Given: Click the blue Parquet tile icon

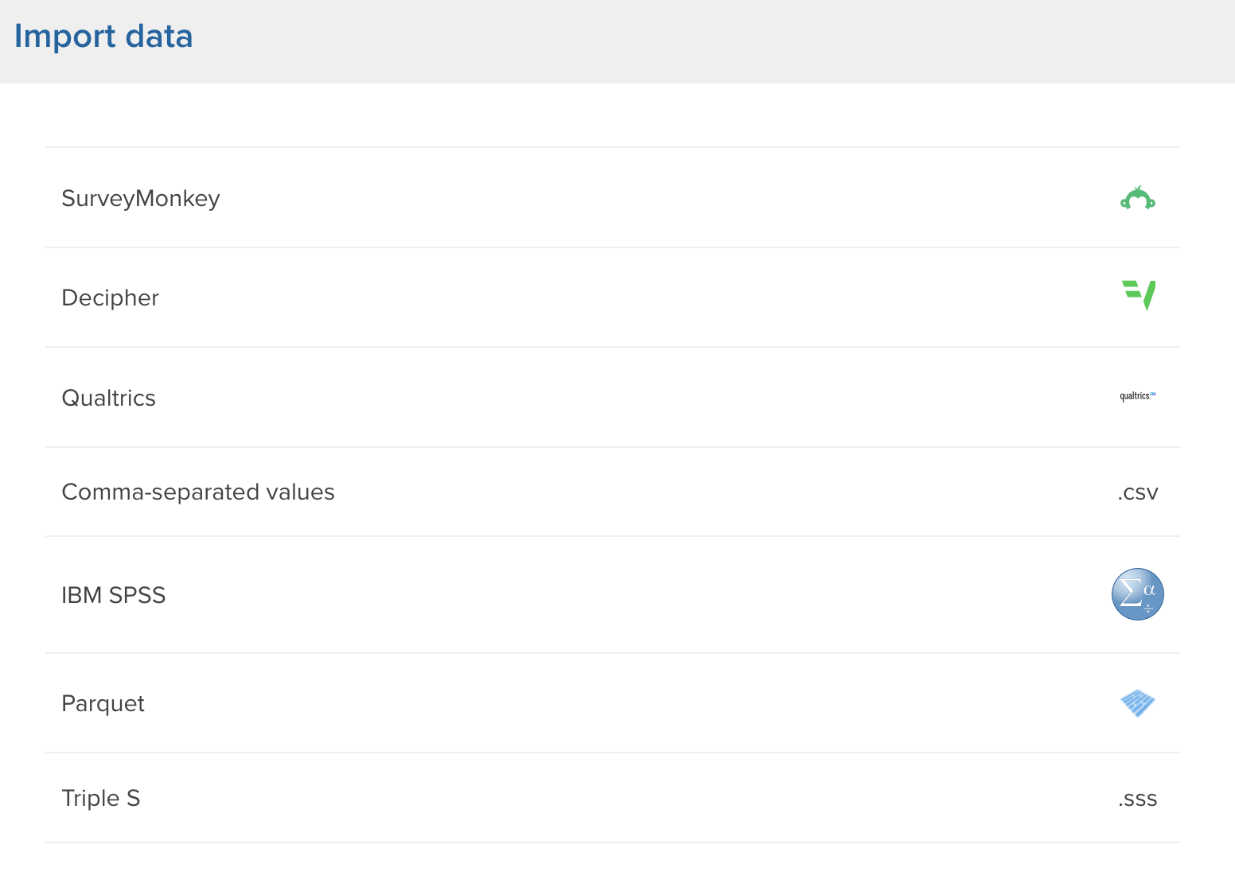Looking at the screenshot, I should click(x=1138, y=702).
